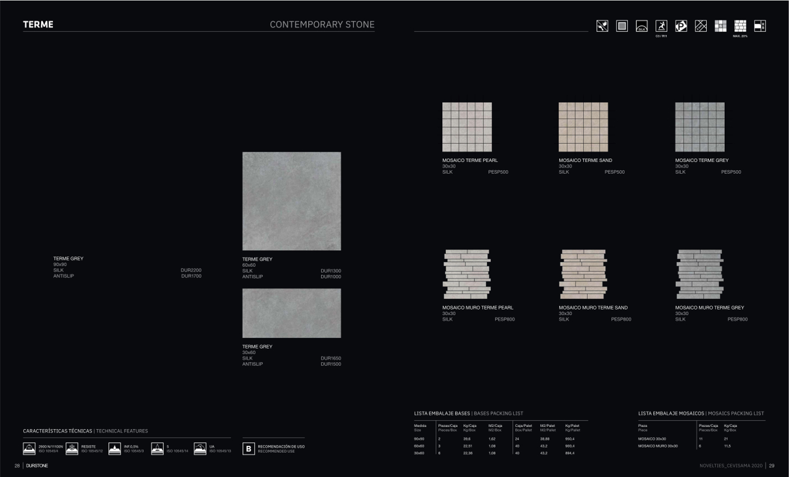789x477 pixels.
Task: Select the Terme Grey 60x60 tile image
Action: (291, 201)
